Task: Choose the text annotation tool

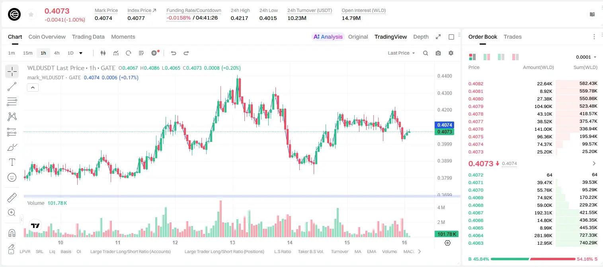Action: pos(12,162)
